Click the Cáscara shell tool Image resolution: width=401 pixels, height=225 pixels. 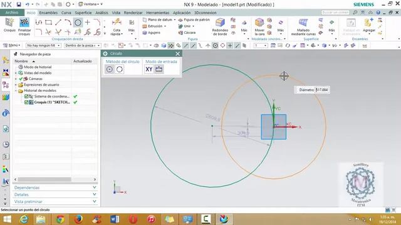[x=187, y=32]
